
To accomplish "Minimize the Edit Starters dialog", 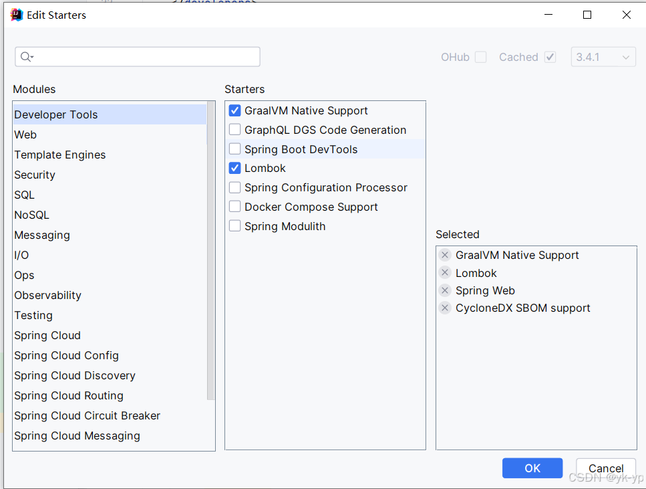I will click(548, 15).
